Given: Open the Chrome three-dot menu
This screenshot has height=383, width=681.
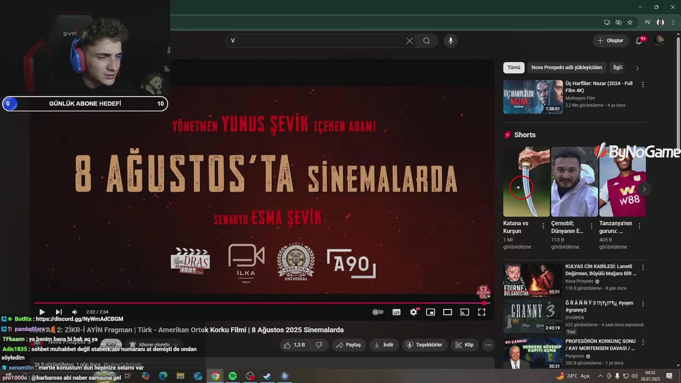Looking at the screenshot, I should [673, 22].
